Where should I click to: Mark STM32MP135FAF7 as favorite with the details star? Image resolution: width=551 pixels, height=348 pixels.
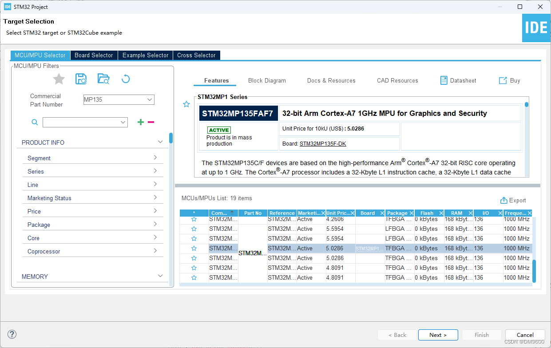click(x=186, y=104)
